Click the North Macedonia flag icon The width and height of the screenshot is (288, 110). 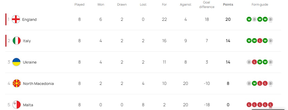click(17, 84)
